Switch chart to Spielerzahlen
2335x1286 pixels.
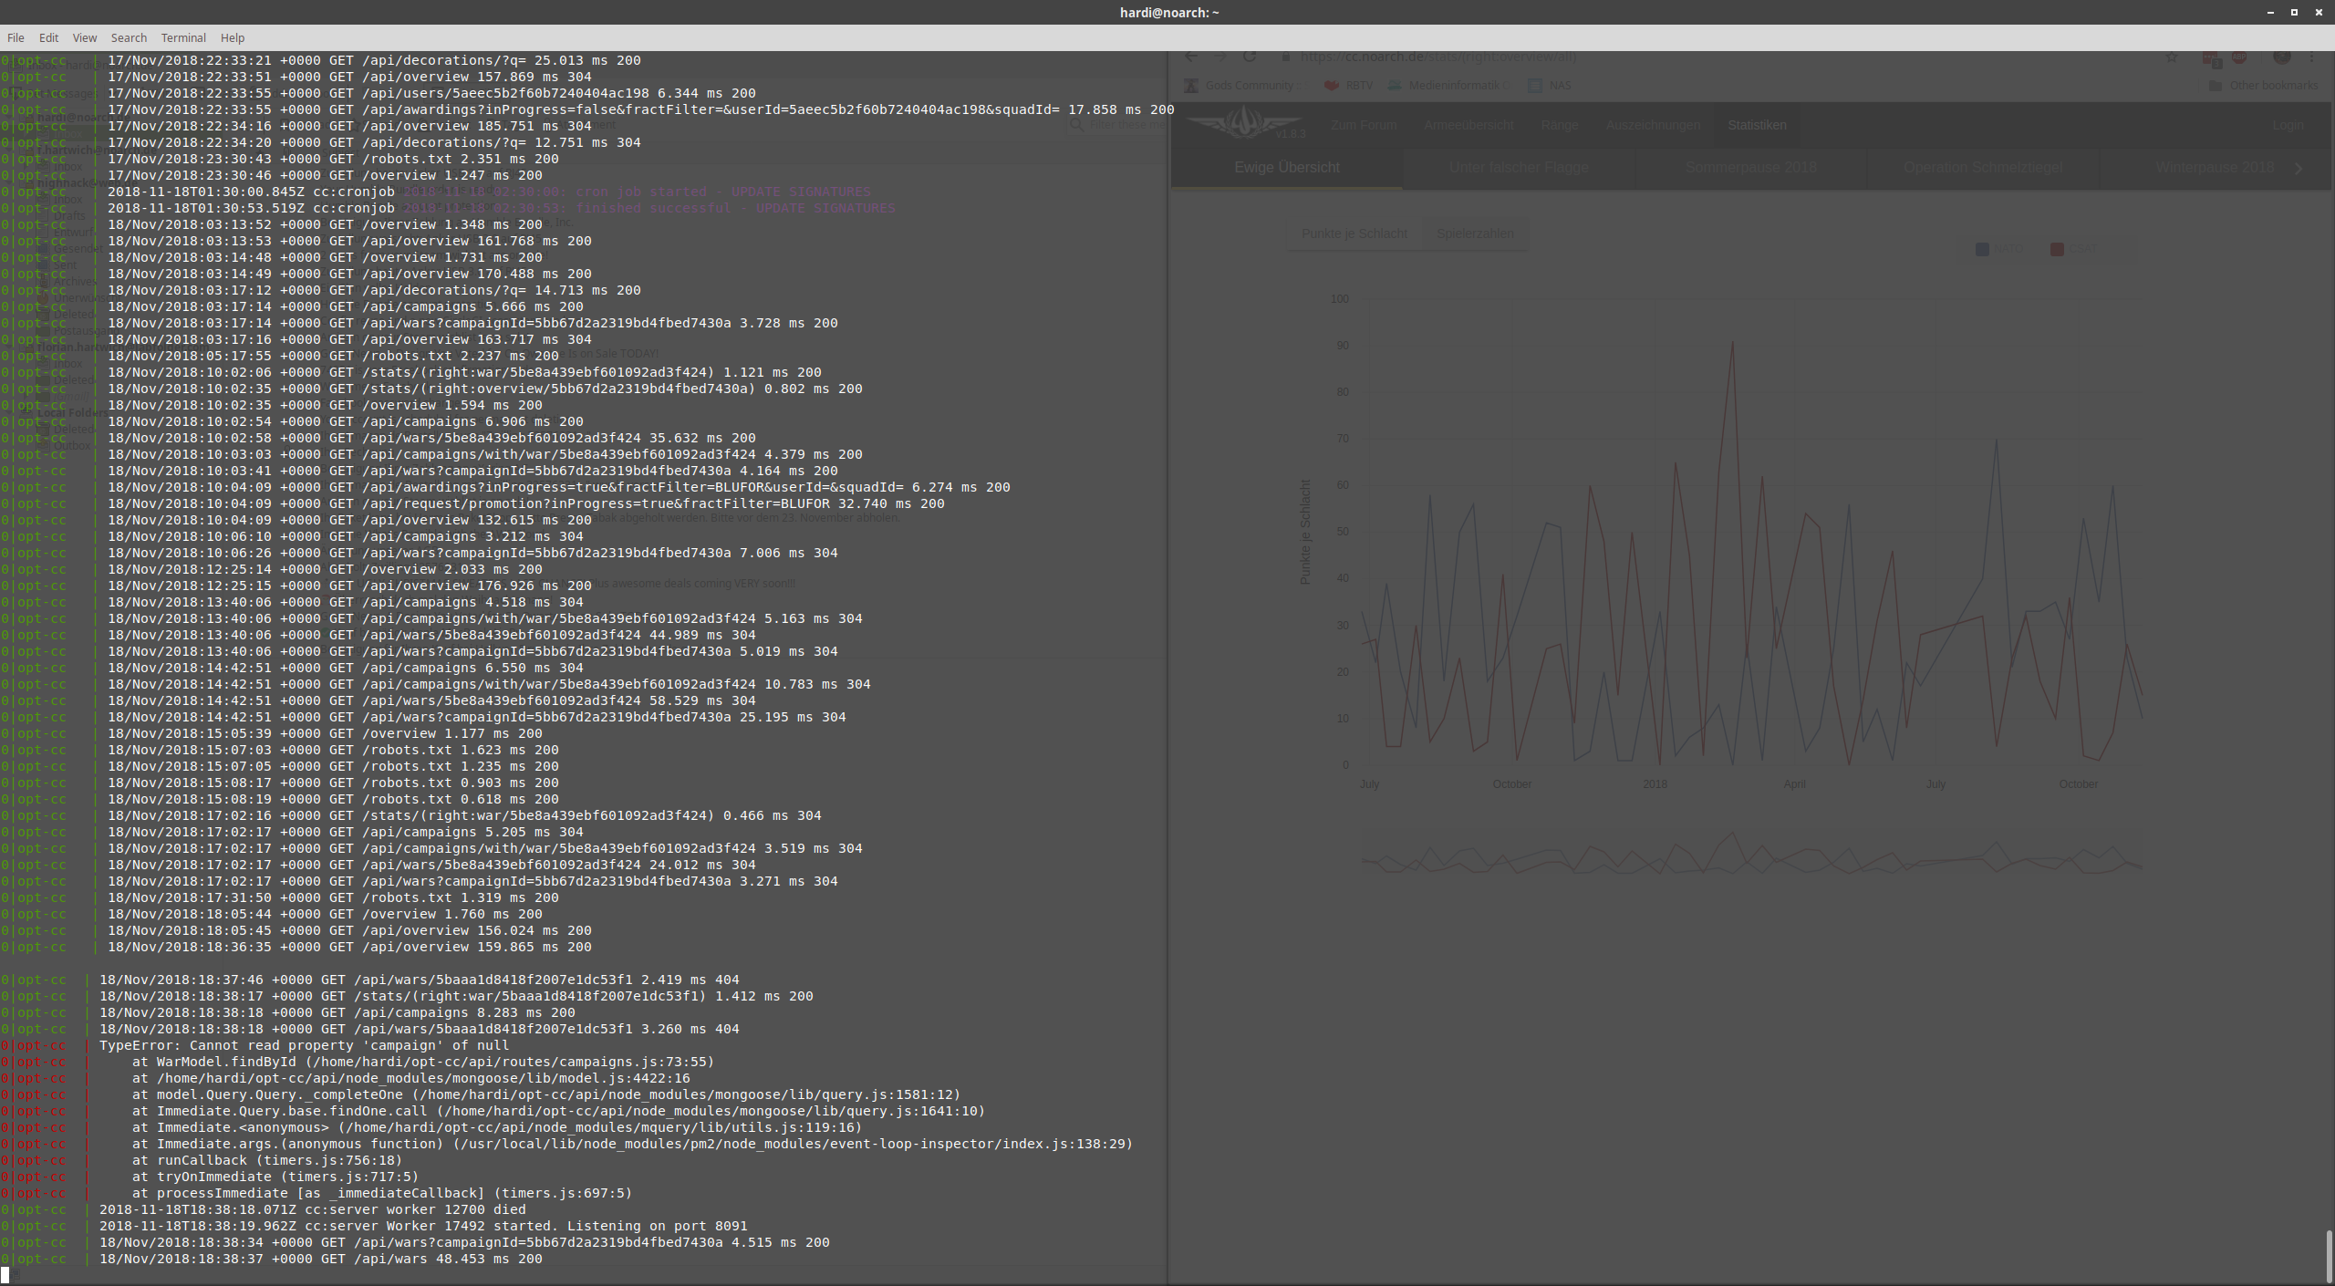pyautogui.click(x=1475, y=233)
